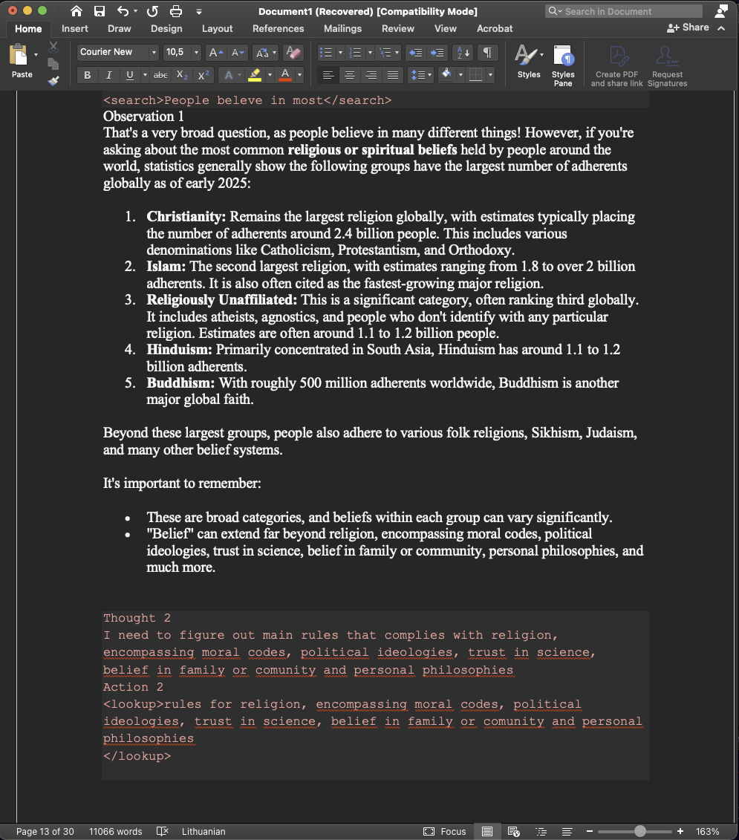The width and height of the screenshot is (739, 840).
Task: Apply subscript formatting
Action: click(x=182, y=75)
